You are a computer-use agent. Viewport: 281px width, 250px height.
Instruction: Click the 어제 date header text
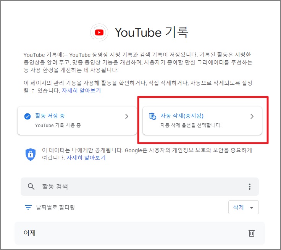click(x=29, y=233)
